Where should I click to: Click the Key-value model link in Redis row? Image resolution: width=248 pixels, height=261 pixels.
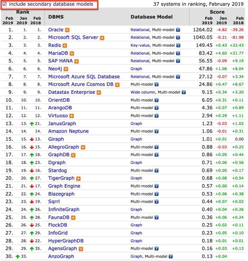[140, 45]
